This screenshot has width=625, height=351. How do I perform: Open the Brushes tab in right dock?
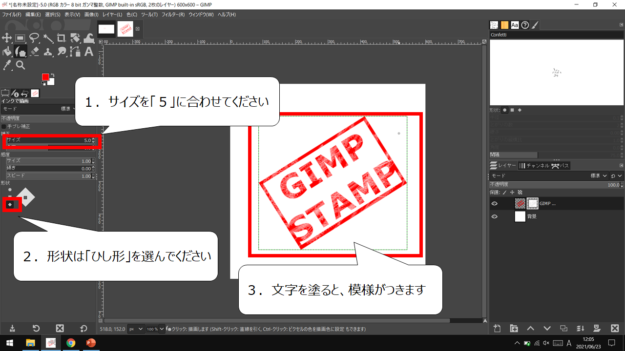pos(494,25)
